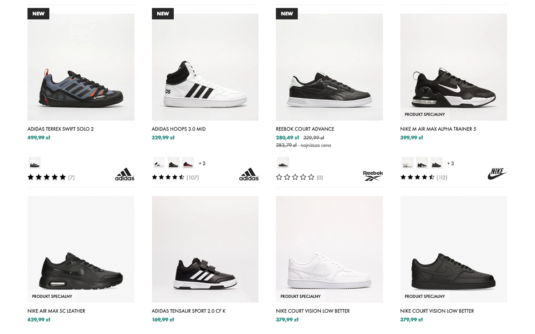Click the star rating of Nike Air Max Alpha Trainer 5
This screenshot has height=334, width=535.
417,177
